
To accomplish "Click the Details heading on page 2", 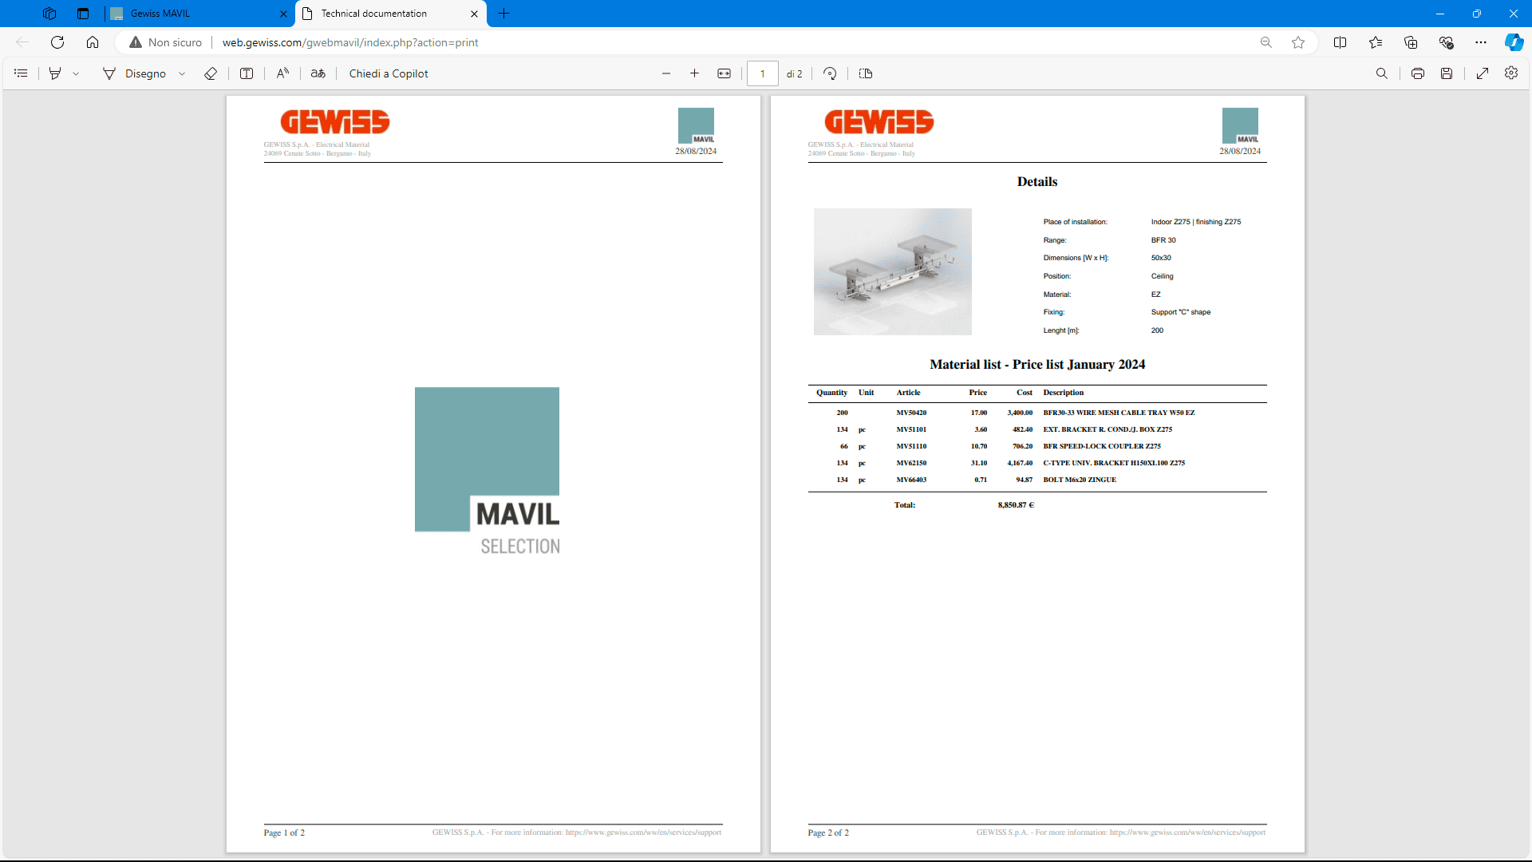I will [1037, 182].
